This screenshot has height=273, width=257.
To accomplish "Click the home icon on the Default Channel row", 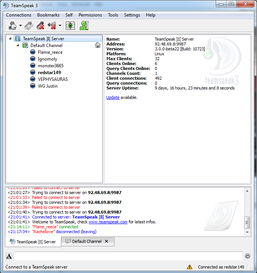I will click(98, 45).
